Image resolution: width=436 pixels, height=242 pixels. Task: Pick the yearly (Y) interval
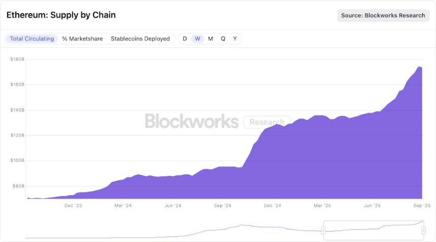(x=235, y=39)
